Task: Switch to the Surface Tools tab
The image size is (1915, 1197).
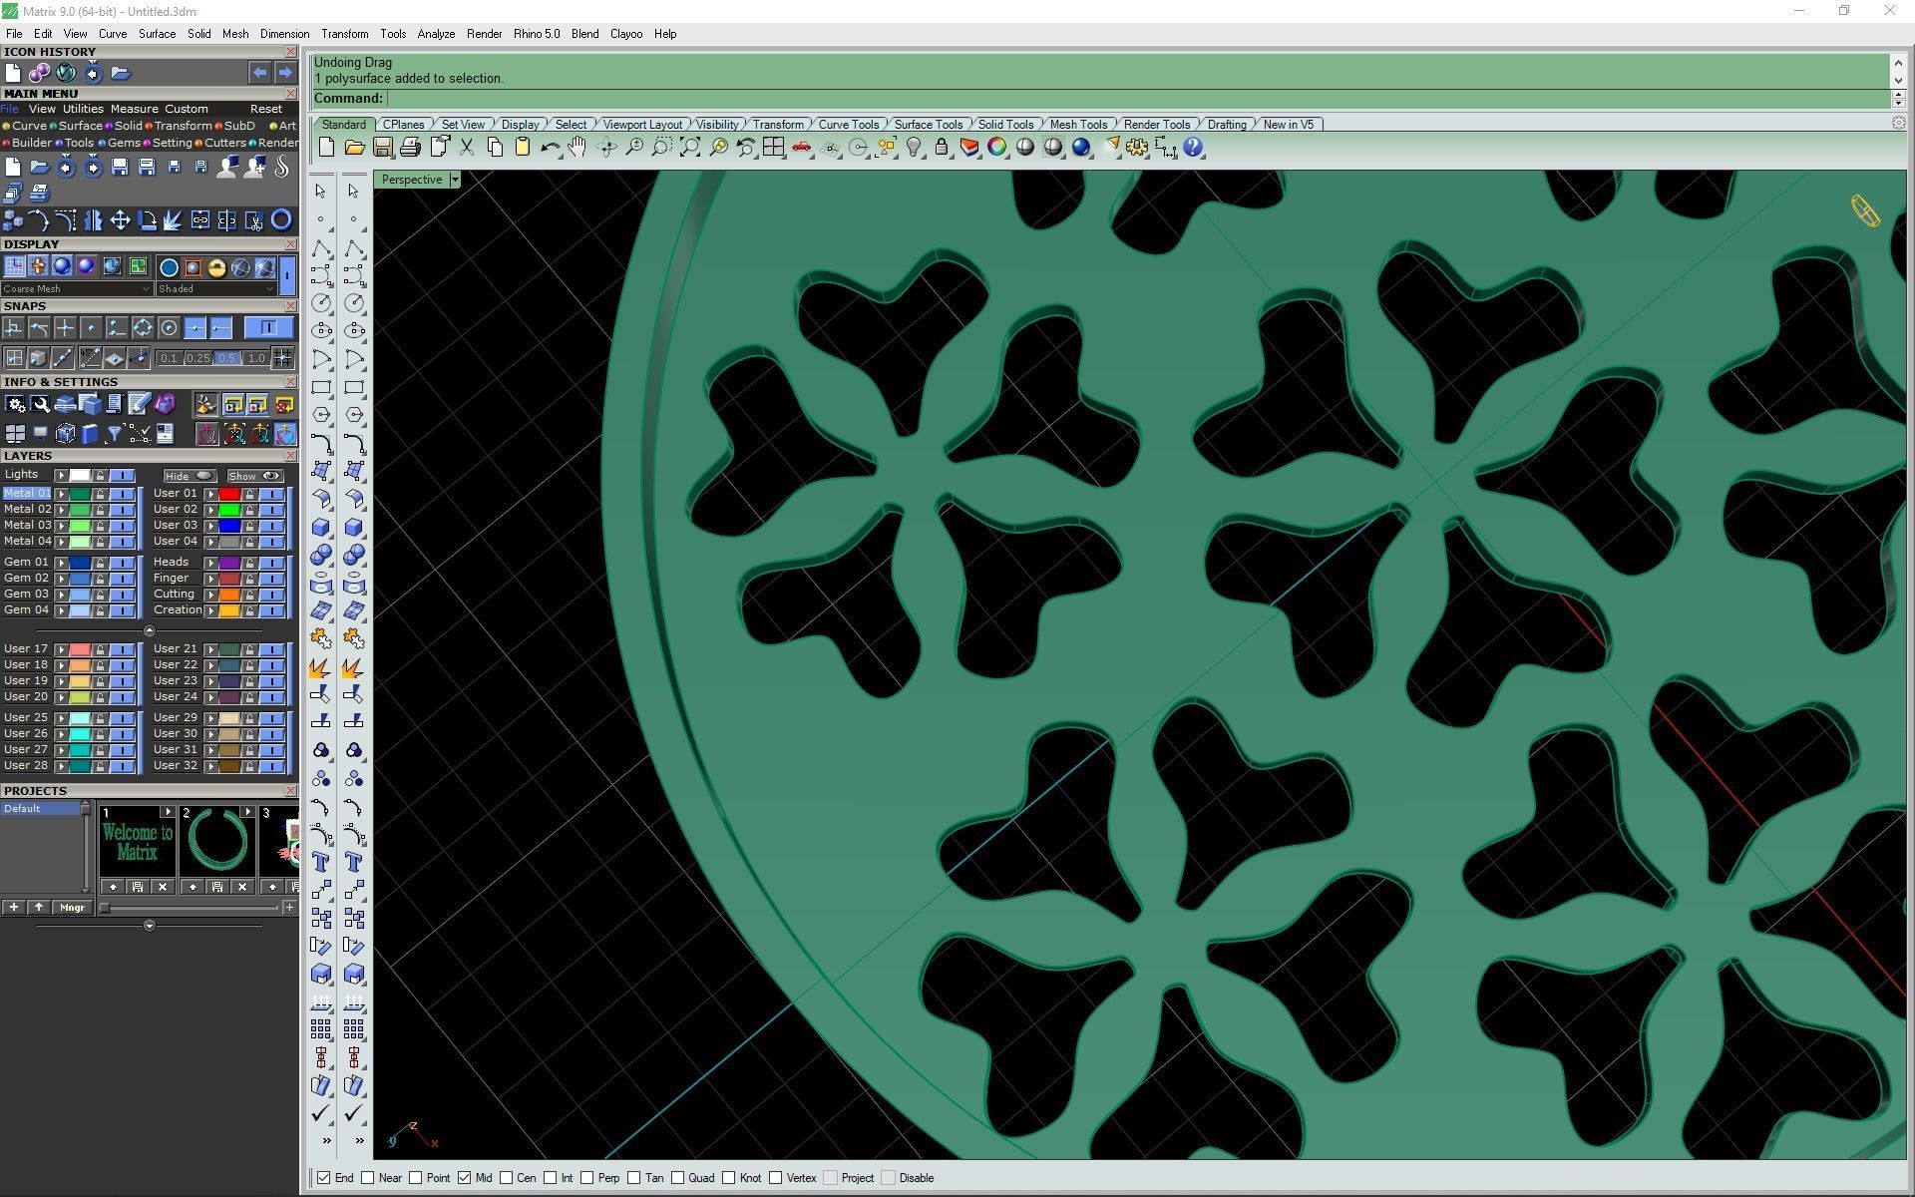Action: point(928,125)
